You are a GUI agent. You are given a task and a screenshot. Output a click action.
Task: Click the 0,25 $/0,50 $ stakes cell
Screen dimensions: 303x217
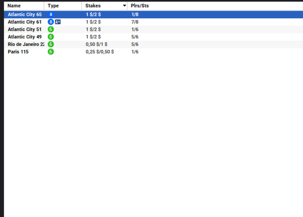[x=100, y=52]
